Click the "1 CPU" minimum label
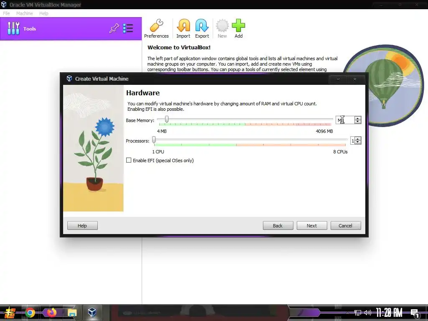 158,152
